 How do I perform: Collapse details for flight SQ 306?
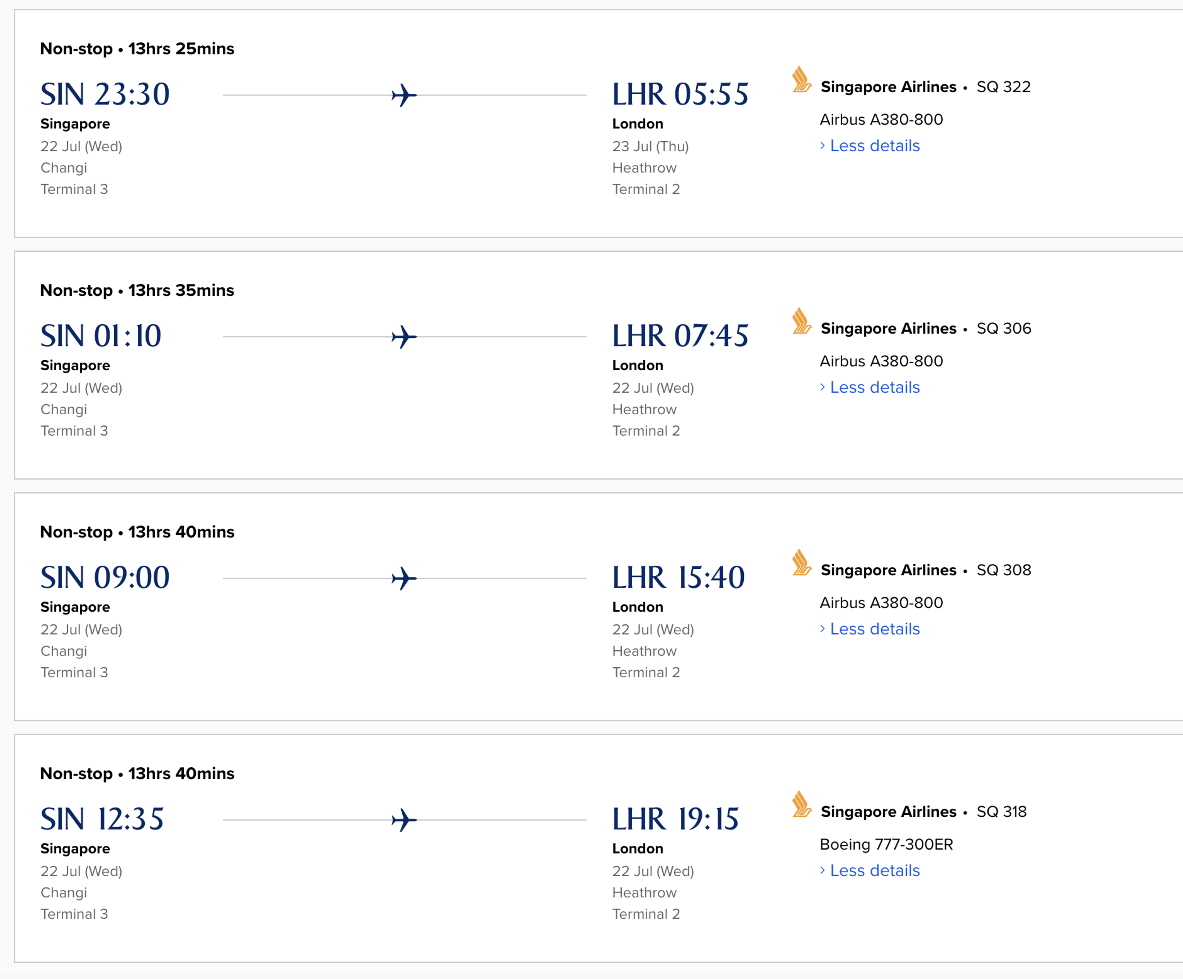point(874,388)
